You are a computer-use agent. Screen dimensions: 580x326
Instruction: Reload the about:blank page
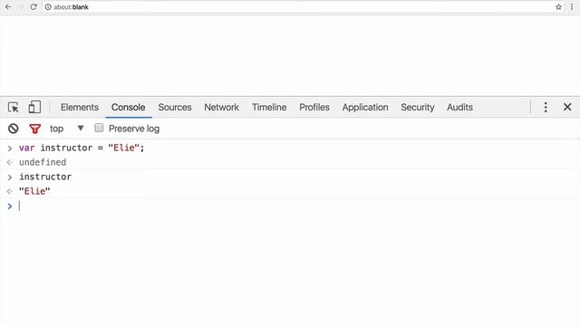(34, 6)
